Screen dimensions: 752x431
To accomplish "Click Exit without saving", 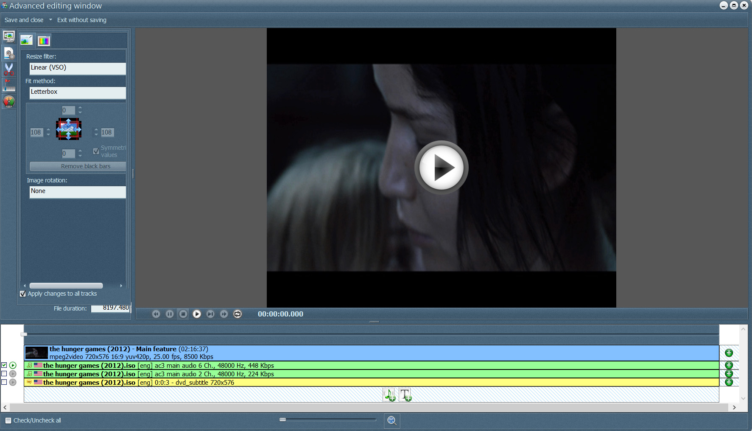I will click(82, 20).
